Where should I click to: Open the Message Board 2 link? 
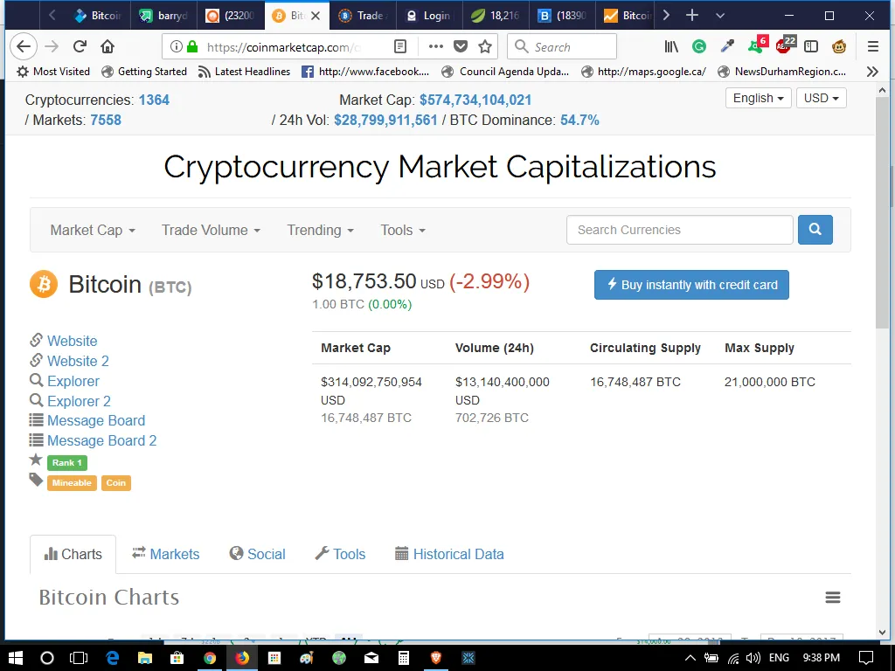[x=101, y=440]
